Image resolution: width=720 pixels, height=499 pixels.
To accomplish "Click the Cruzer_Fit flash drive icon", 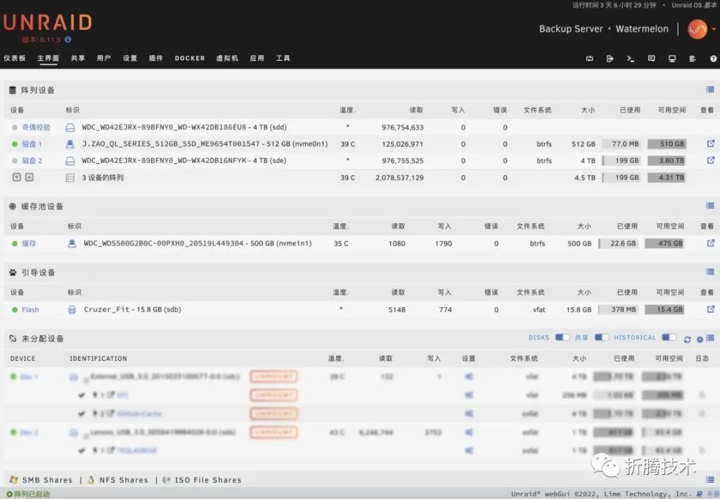I will tap(71, 310).
